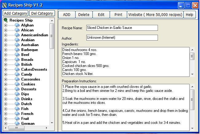Image resolution: width=200 pixels, height=134 pixels.
Task: Click the Recipes Ship root leaf icon
Action: [x=6, y=20]
